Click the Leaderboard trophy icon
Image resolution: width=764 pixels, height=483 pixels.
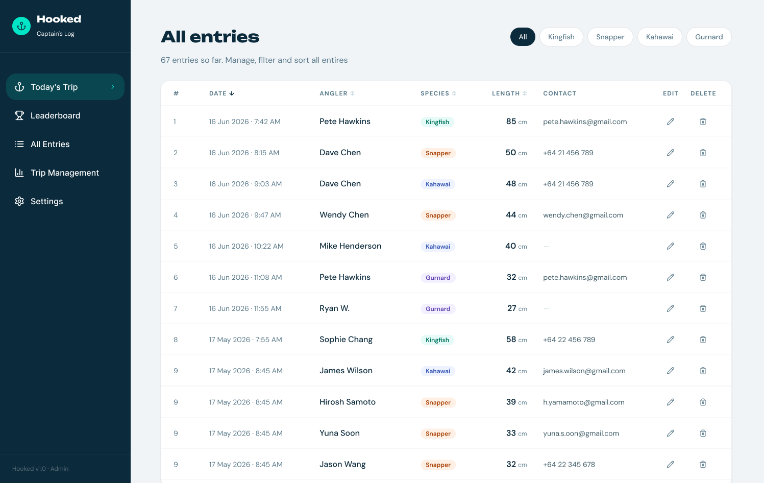(x=19, y=115)
